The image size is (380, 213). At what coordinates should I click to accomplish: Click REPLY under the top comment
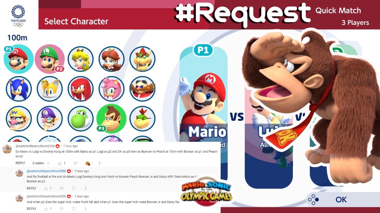tap(20, 163)
